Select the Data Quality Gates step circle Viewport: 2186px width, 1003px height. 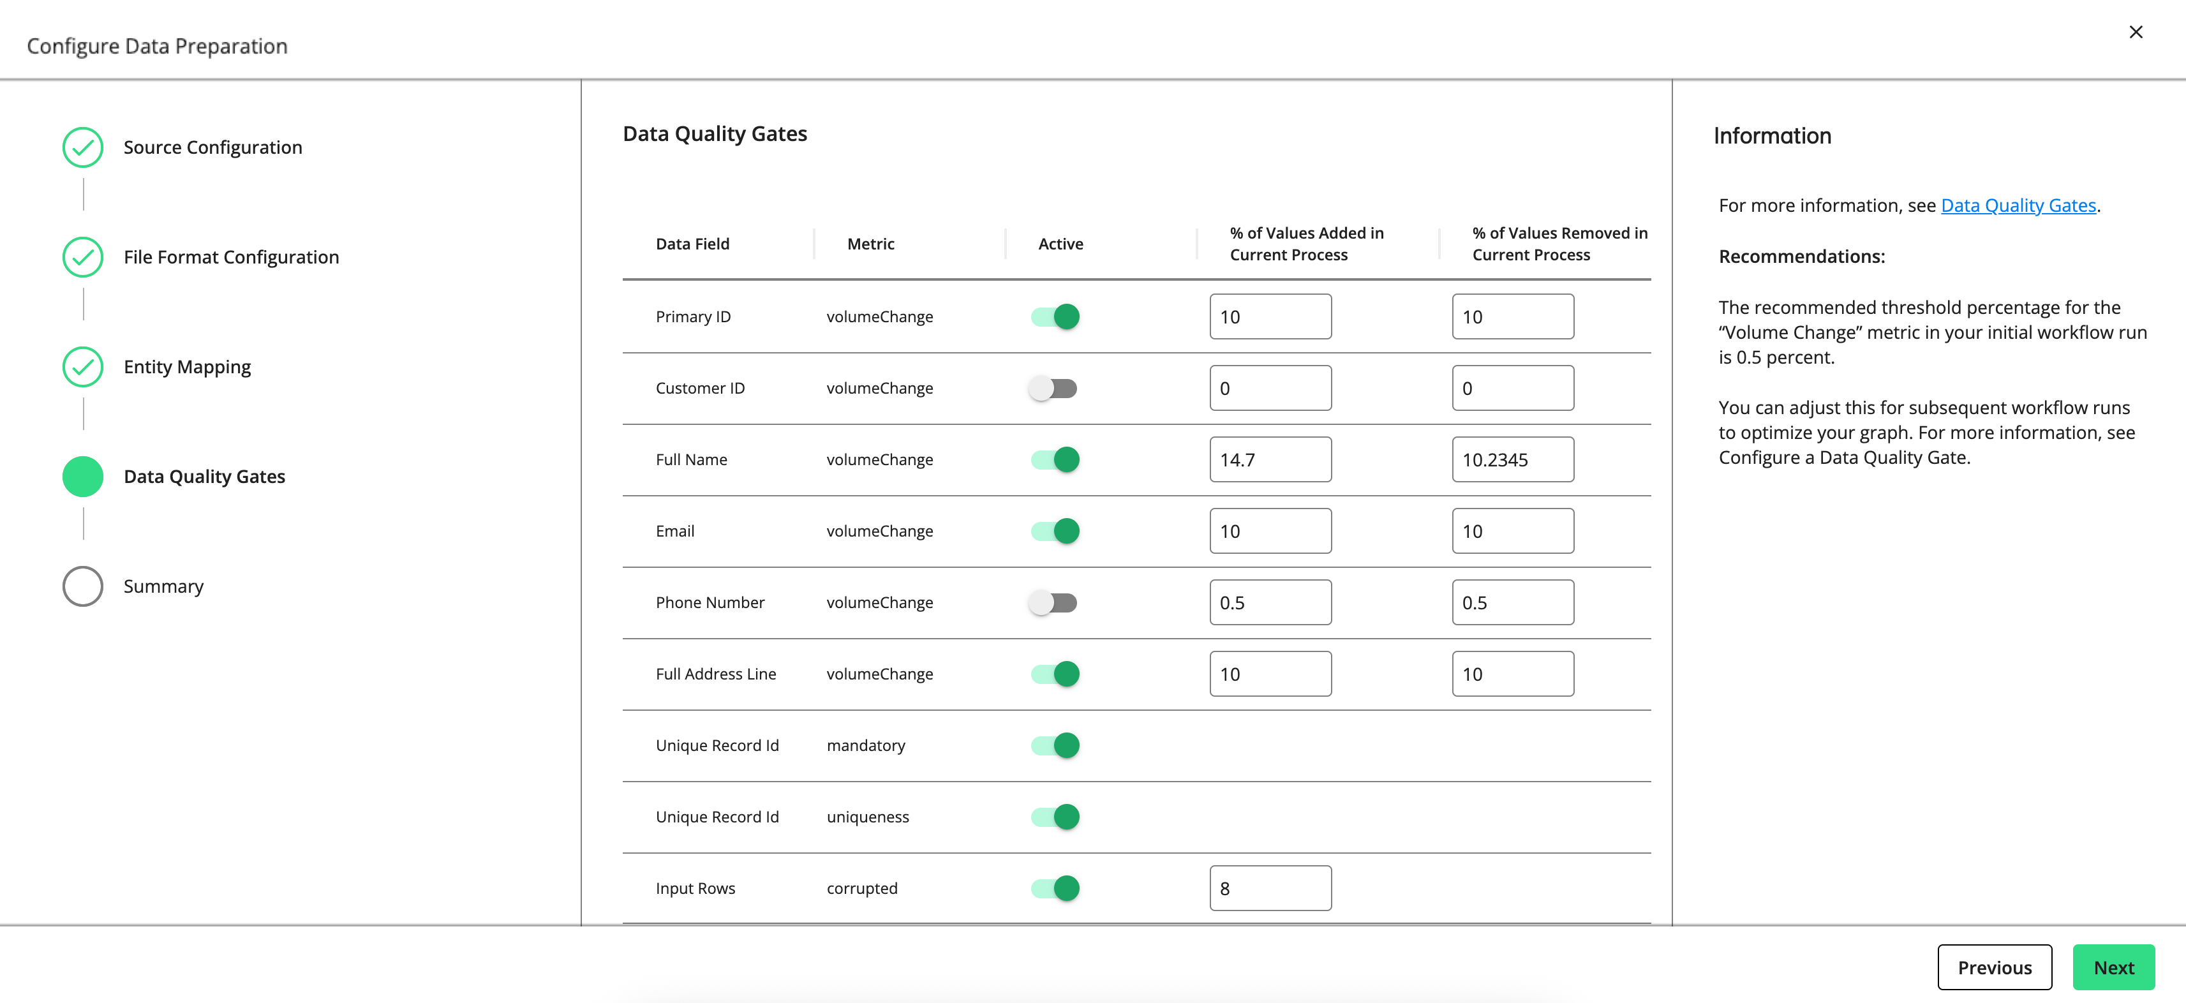[x=82, y=476]
